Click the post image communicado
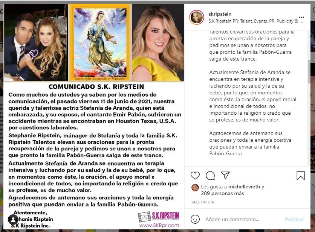The image size is (315, 232). (x=94, y=117)
